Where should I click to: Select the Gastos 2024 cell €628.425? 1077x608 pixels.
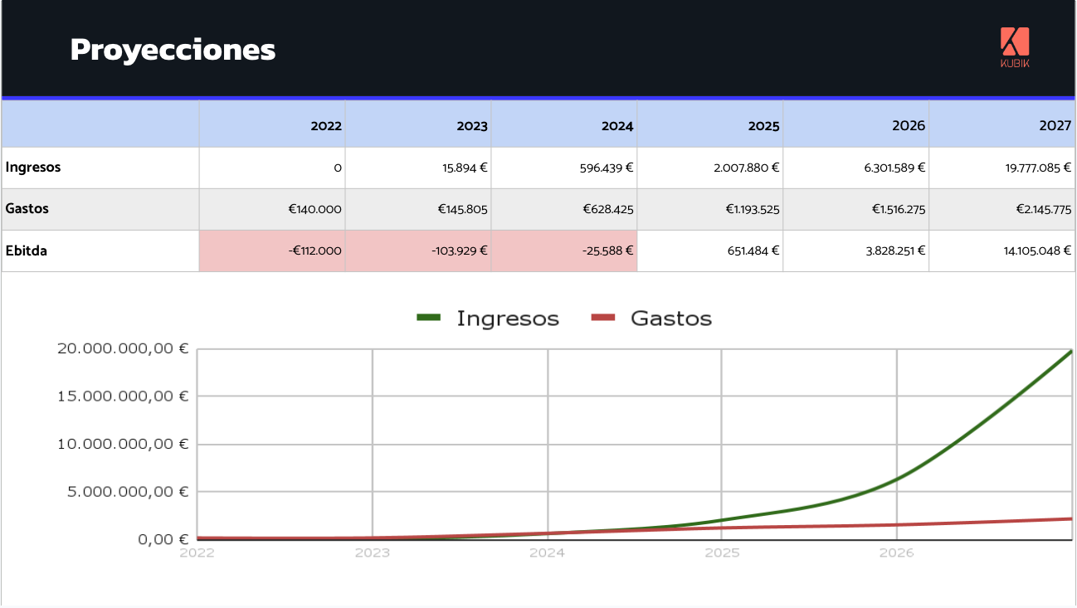608,209
